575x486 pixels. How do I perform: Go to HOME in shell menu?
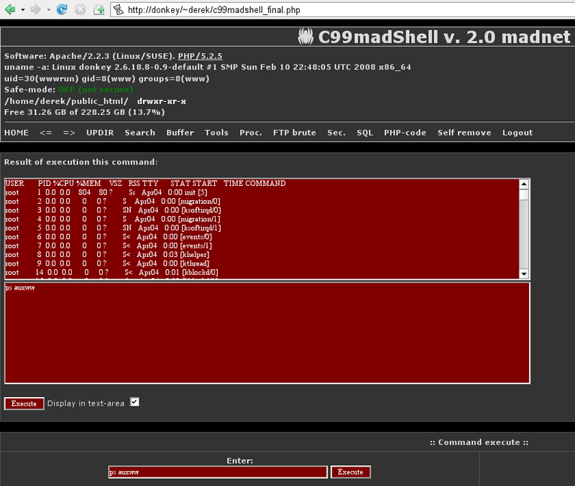17,133
